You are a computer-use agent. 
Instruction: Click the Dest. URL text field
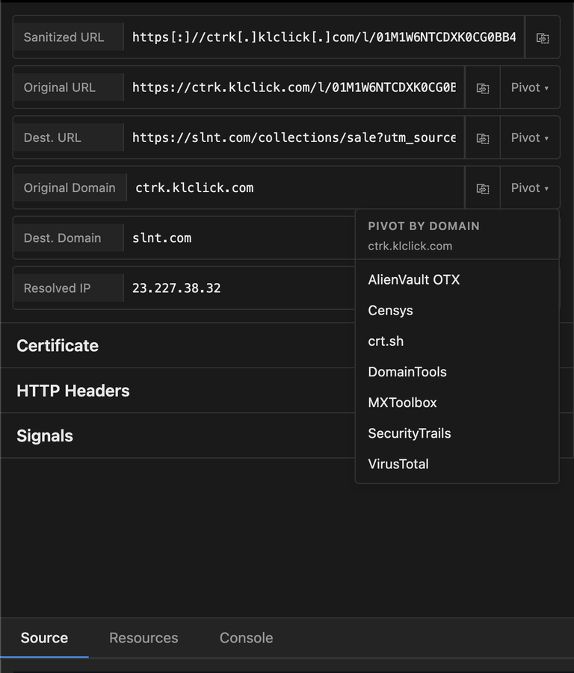click(294, 137)
